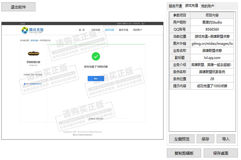Click the green success checkmark icon
The width and height of the screenshot is (241, 160).
pyautogui.click(x=96, y=56)
